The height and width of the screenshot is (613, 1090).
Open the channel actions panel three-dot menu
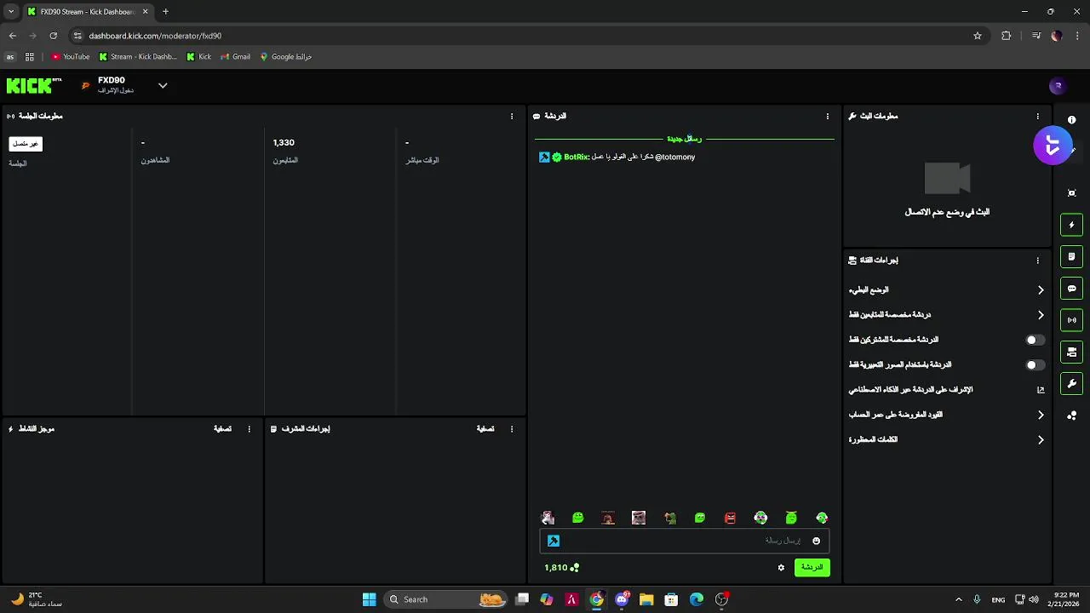tap(1037, 261)
